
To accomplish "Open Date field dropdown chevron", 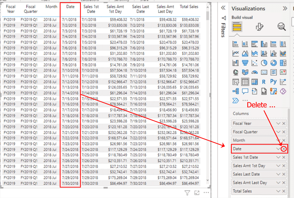I will coord(278,149).
